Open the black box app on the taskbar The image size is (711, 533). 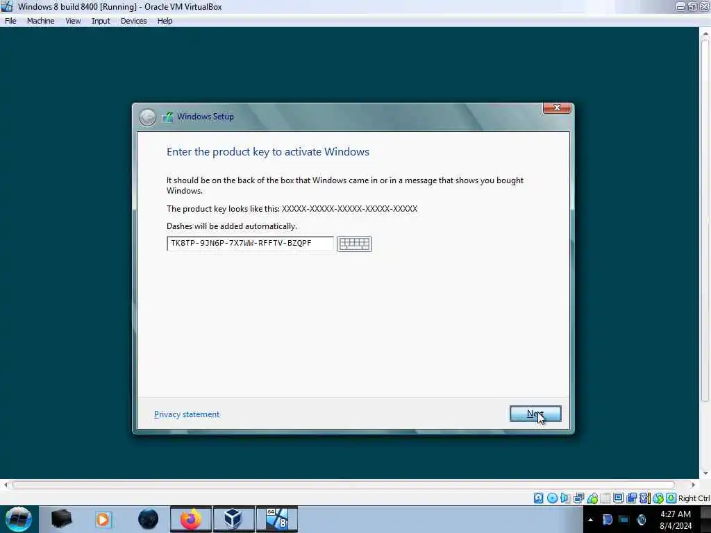61,519
